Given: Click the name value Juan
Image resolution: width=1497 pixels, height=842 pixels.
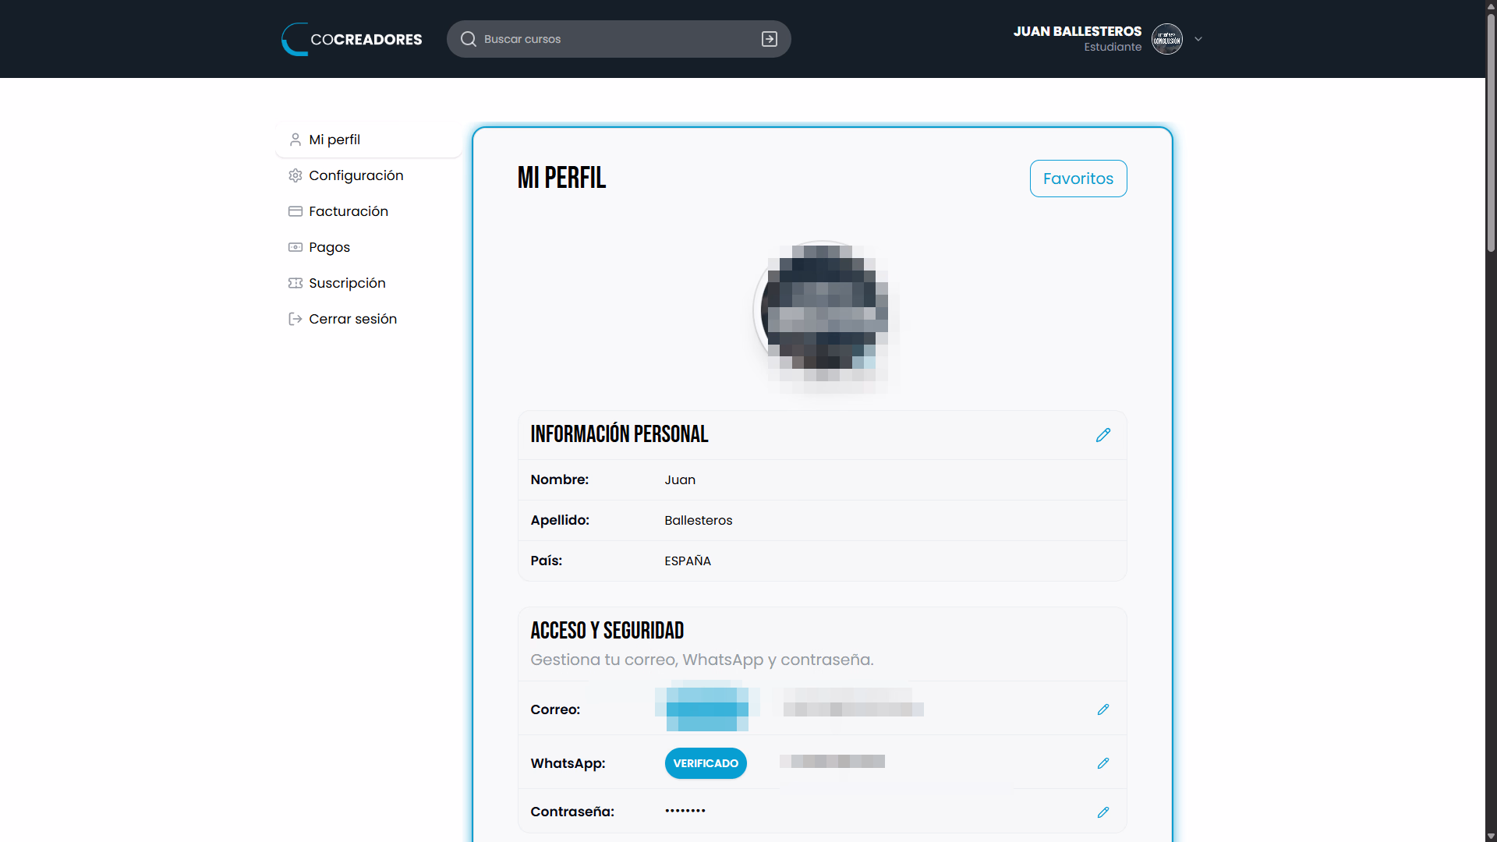Looking at the screenshot, I should [680, 479].
